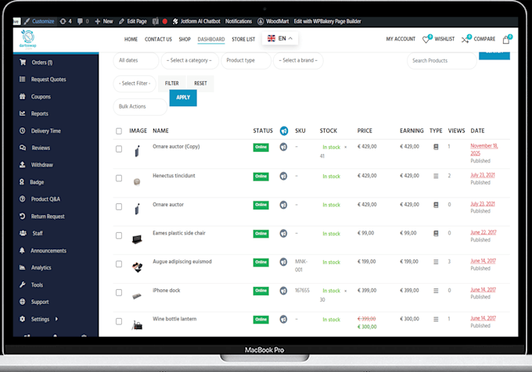Click the FILTER button
This screenshot has height=372, width=532.
[172, 84]
